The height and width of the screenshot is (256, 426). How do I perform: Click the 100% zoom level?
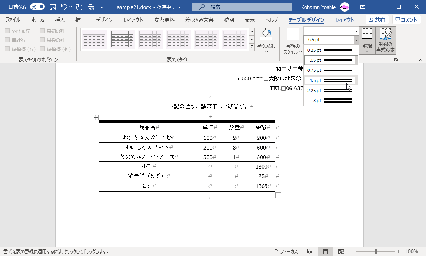pos(412,251)
